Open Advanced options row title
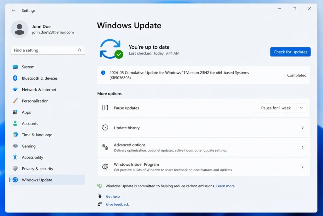 pos(130,145)
